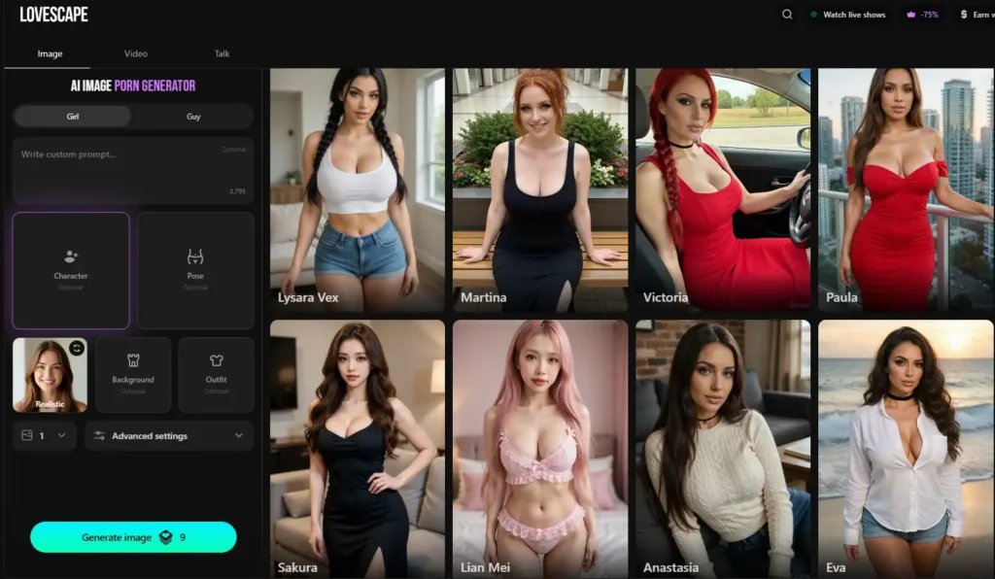Open the Lian Mei character card
Viewport: 995px width, 579px height.
tap(540, 449)
